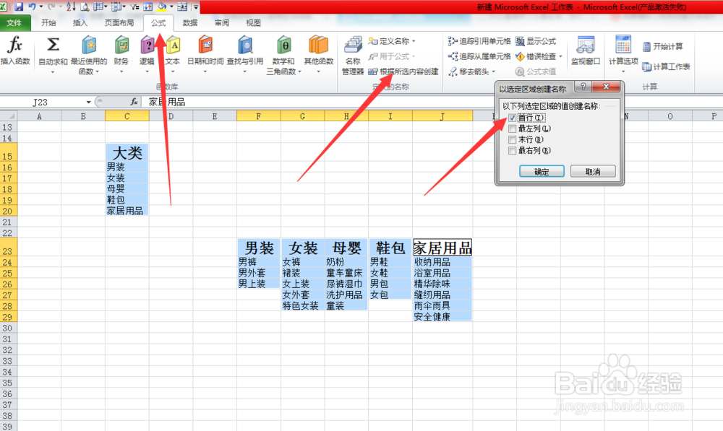
Task: Expand the Name Box dropdown arrow
Action: [x=88, y=102]
